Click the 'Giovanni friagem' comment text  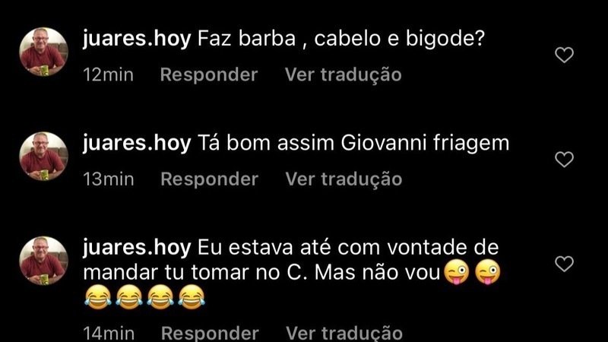(x=425, y=143)
